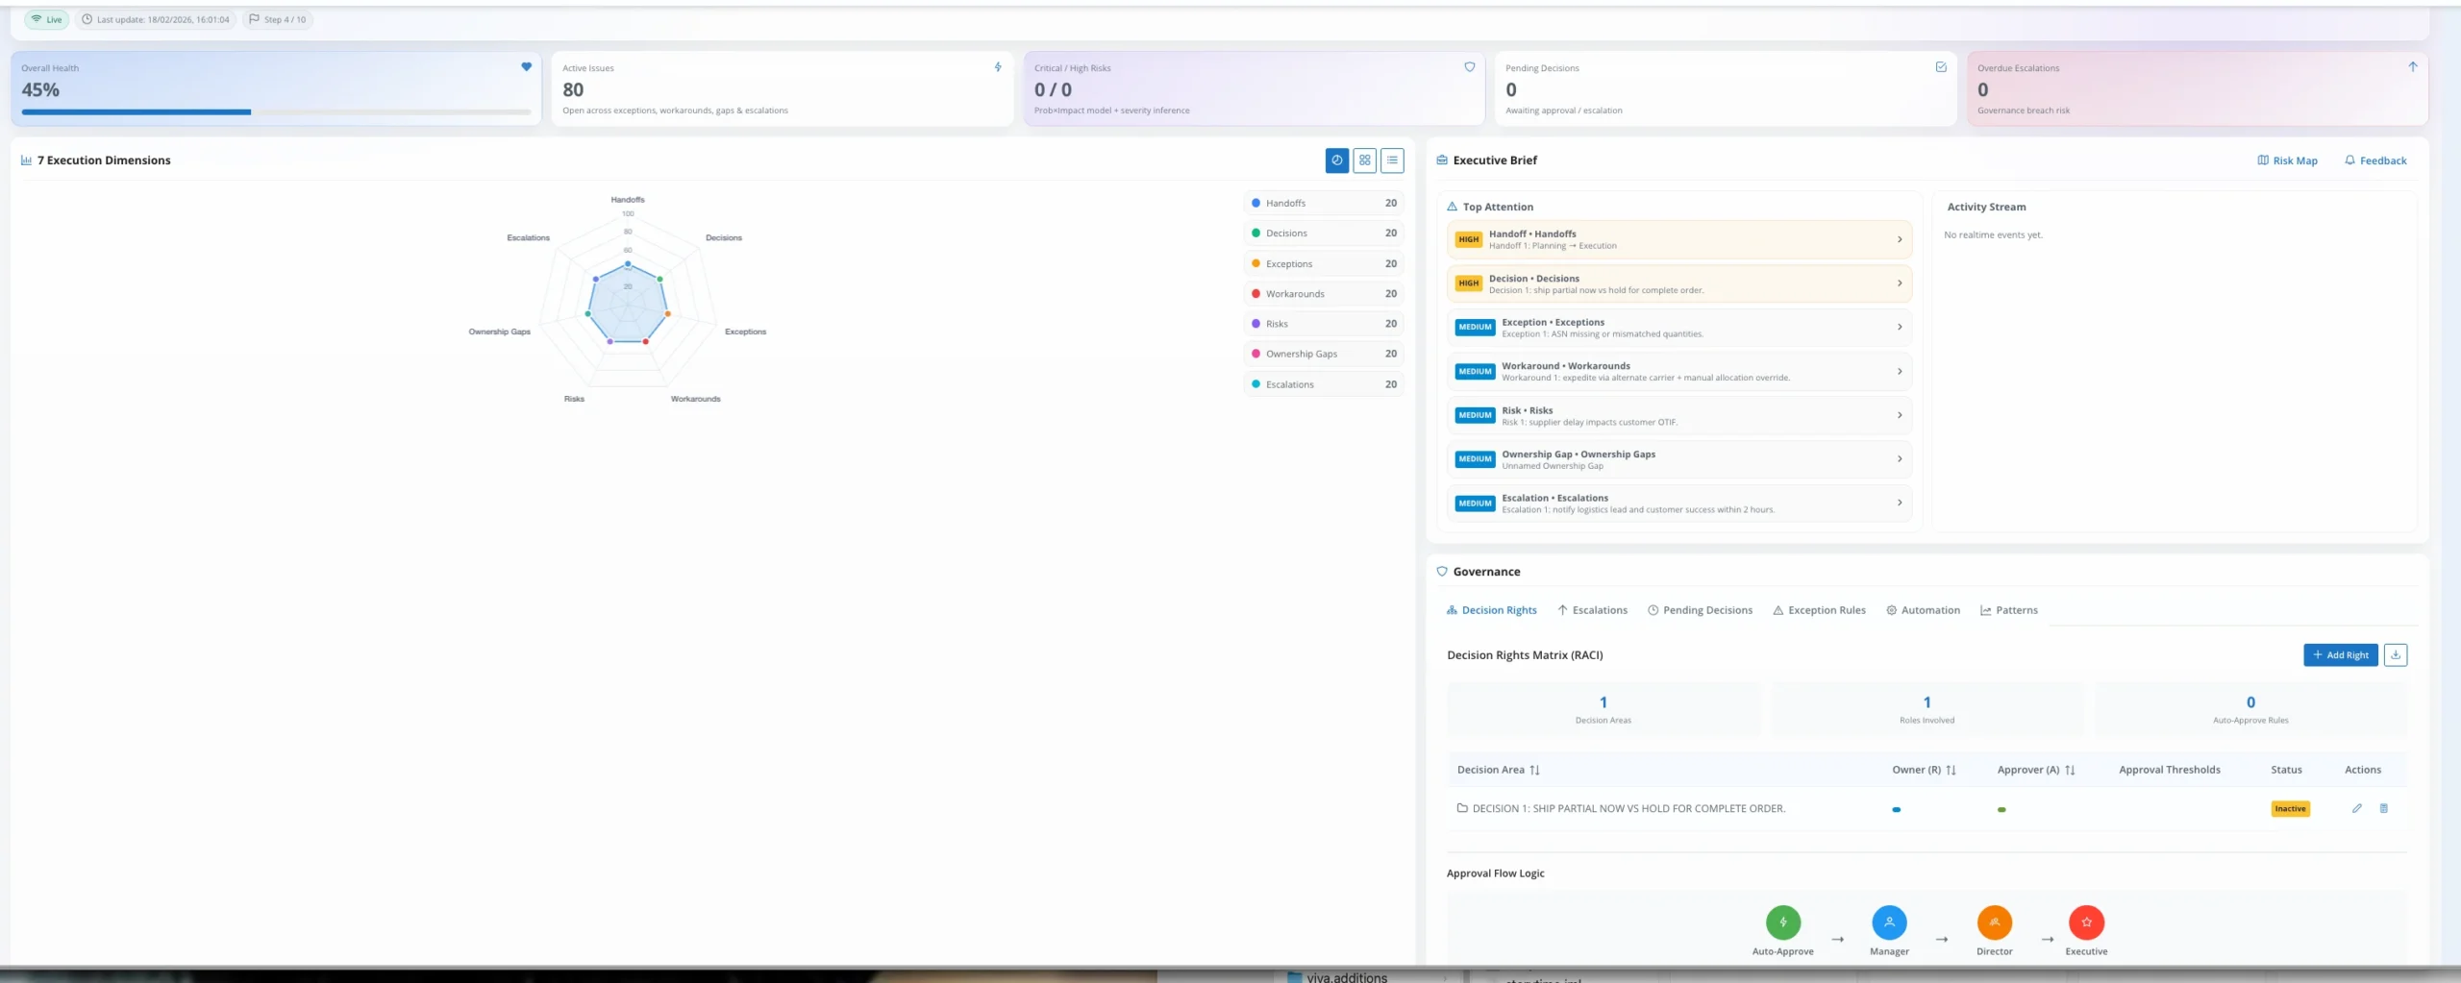Open the Escalations governance tab
The width and height of the screenshot is (2461, 983).
click(x=1592, y=610)
